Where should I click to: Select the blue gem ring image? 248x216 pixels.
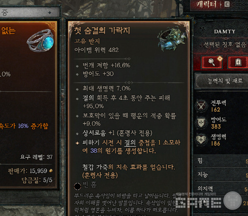point(40,40)
